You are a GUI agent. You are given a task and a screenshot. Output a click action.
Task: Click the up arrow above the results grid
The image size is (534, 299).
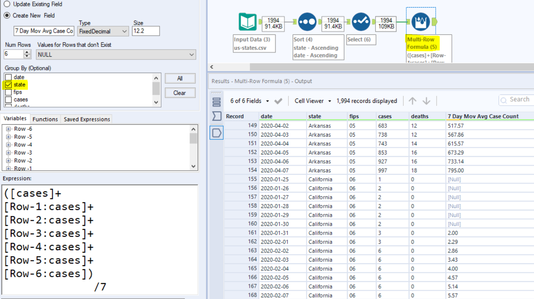coord(413,100)
